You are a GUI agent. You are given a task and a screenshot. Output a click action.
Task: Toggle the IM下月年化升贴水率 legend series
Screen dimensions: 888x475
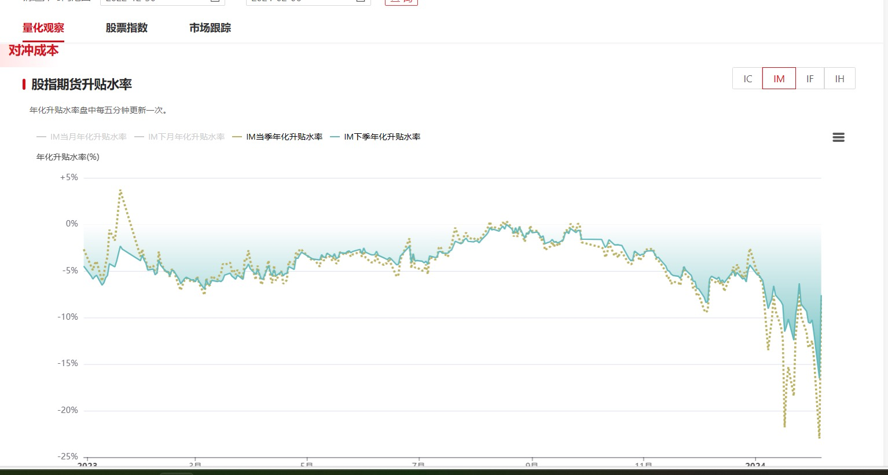pyautogui.click(x=179, y=137)
